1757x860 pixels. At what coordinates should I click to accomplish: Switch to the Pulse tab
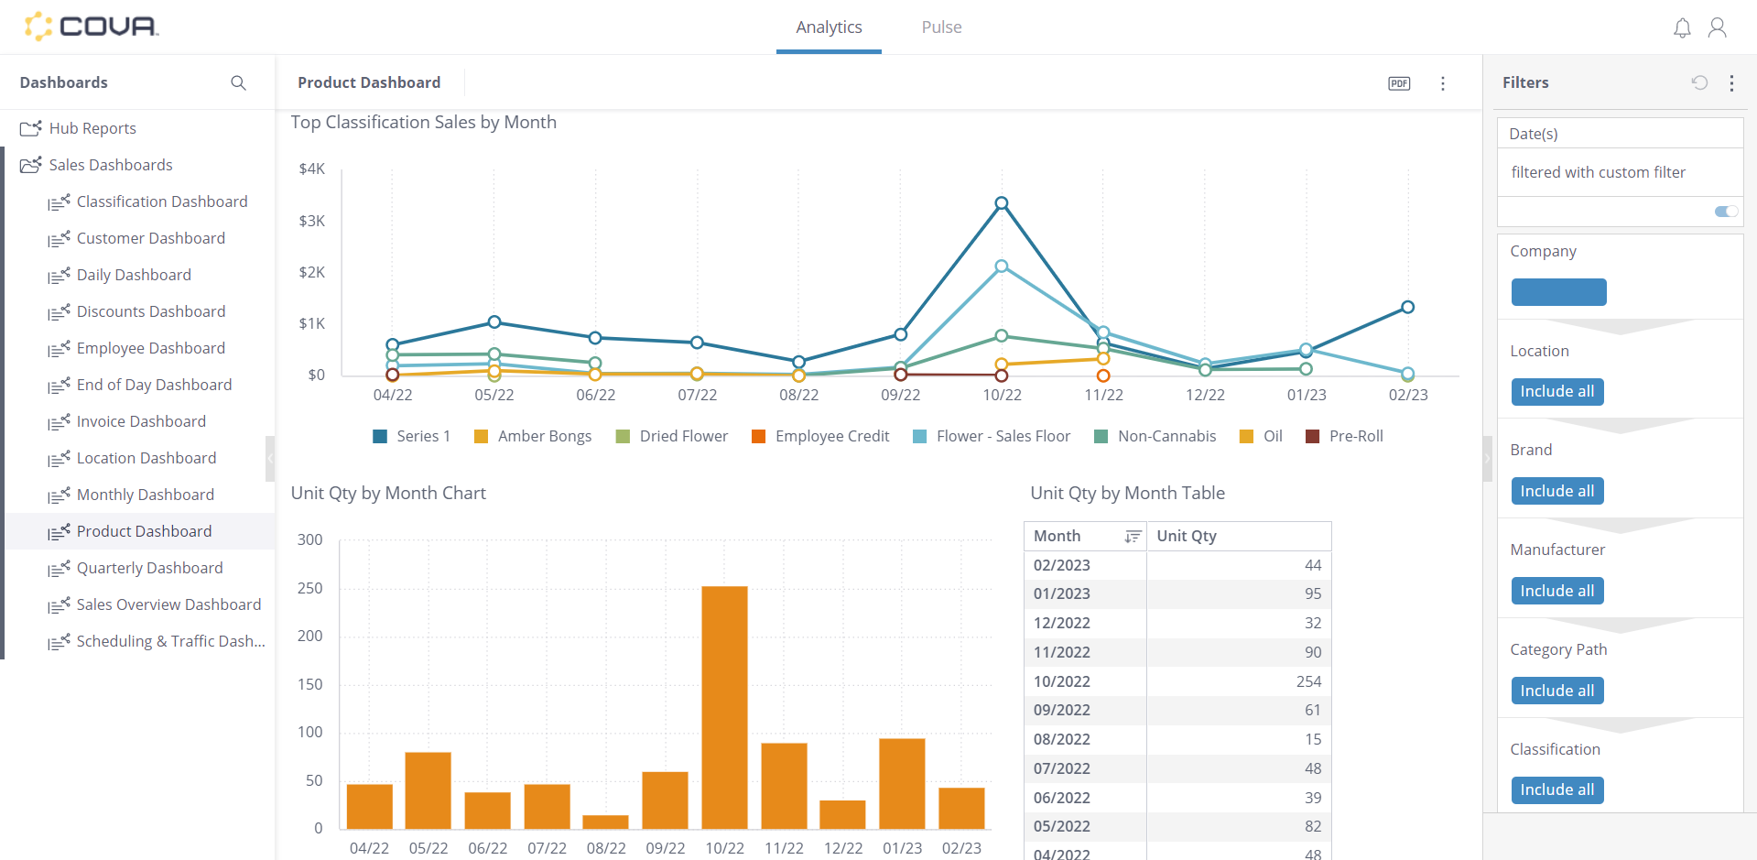(x=940, y=27)
